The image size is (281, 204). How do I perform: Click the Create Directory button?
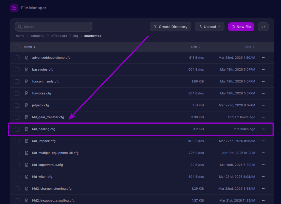tap(170, 27)
